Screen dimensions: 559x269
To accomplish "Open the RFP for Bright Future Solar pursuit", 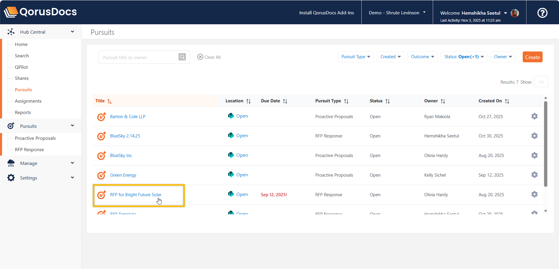I will click(x=136, y=195).
